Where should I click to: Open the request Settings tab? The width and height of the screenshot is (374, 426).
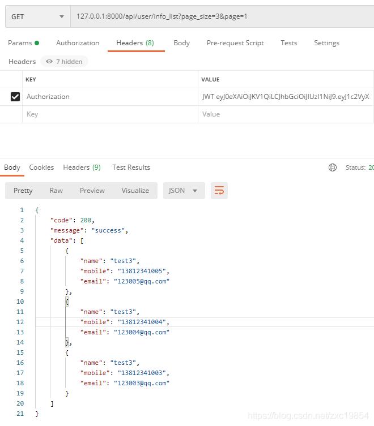326,43
